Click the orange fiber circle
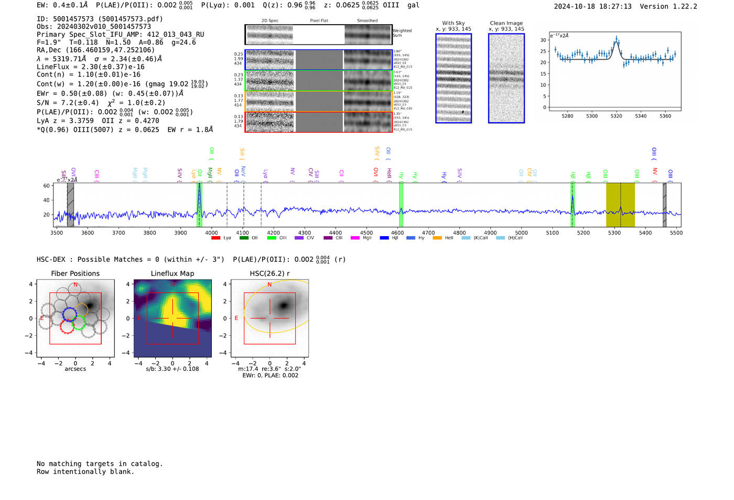Image resolution: width=734 pixels, height=500 pixels. [81, 311]
